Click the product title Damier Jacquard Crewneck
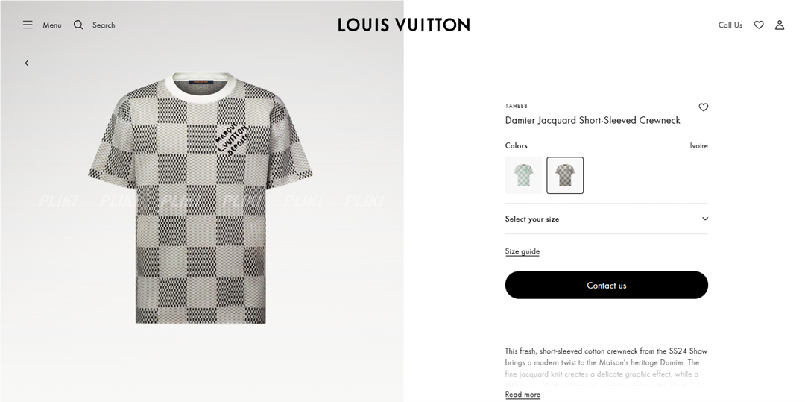This screenshot has height=402, width=805. pos(593,120)
